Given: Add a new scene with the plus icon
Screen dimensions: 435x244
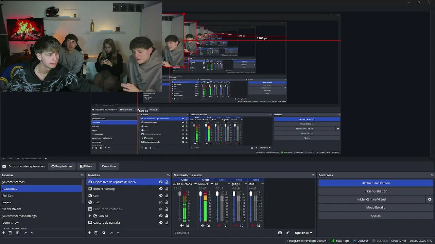Looking at the screenshot, I should tap(4, 233).
